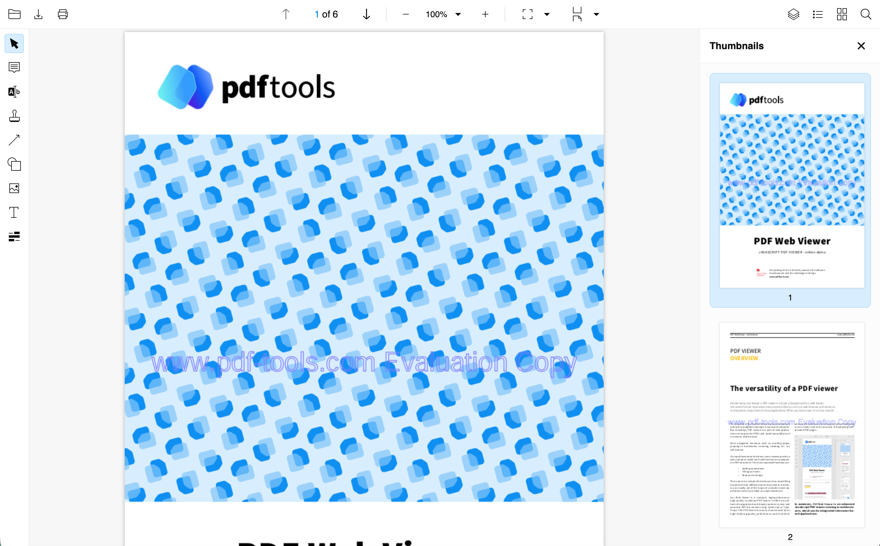Go to the next page
Image resolution: width=880 pixels, height=546 pixels.
(366, 14)
